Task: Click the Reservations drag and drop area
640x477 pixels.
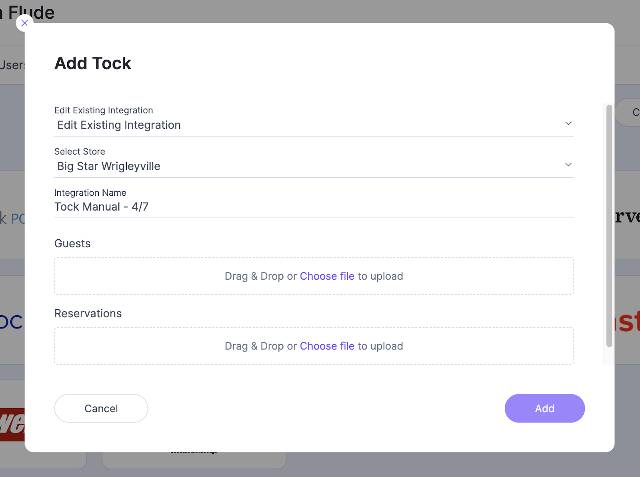Action: pyautogui.click(x=314, y=346)
